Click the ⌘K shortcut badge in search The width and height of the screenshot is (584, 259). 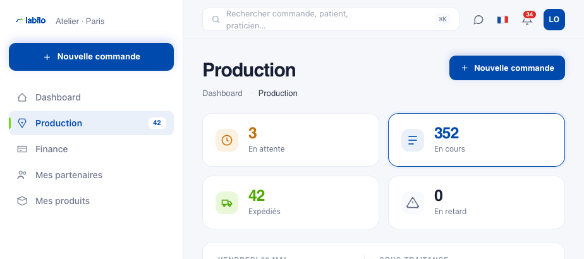point(442,20)
